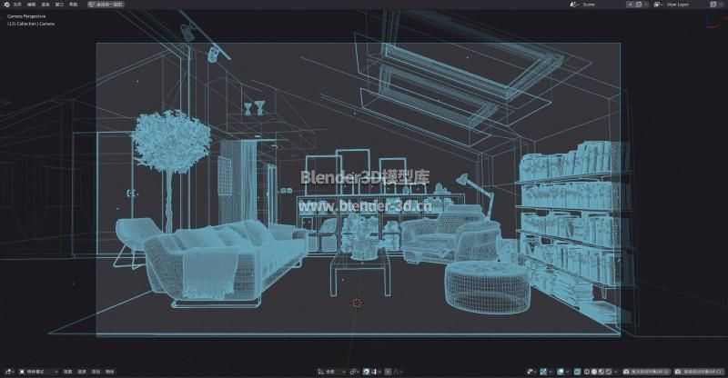Open the 添加 (Add) viewport menu

click(x=96, y=372)
